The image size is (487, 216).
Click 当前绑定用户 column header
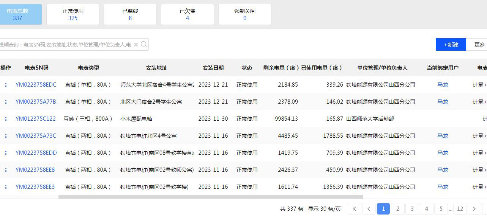443,68
